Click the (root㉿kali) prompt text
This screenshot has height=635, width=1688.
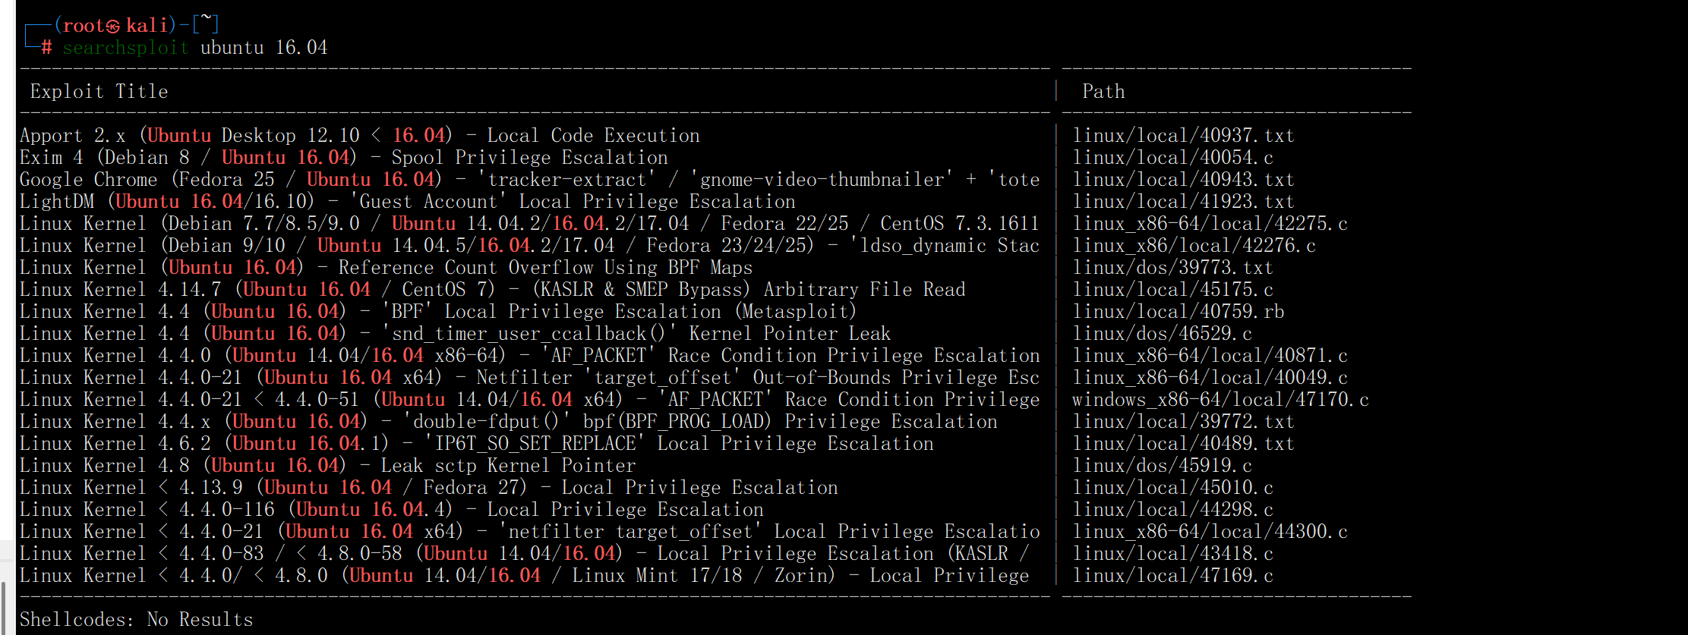click(115, 26)
